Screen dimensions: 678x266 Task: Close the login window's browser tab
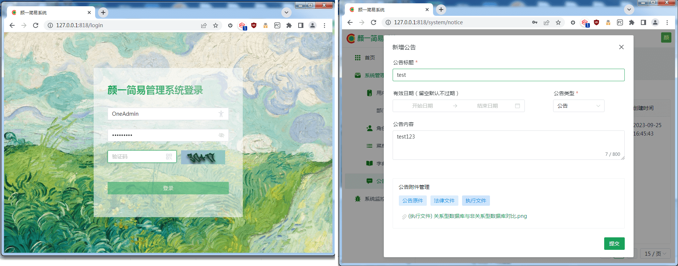89,12
